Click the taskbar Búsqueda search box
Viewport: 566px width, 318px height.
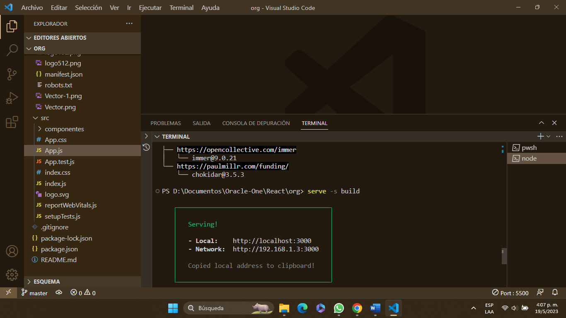(x=229, y=308)
